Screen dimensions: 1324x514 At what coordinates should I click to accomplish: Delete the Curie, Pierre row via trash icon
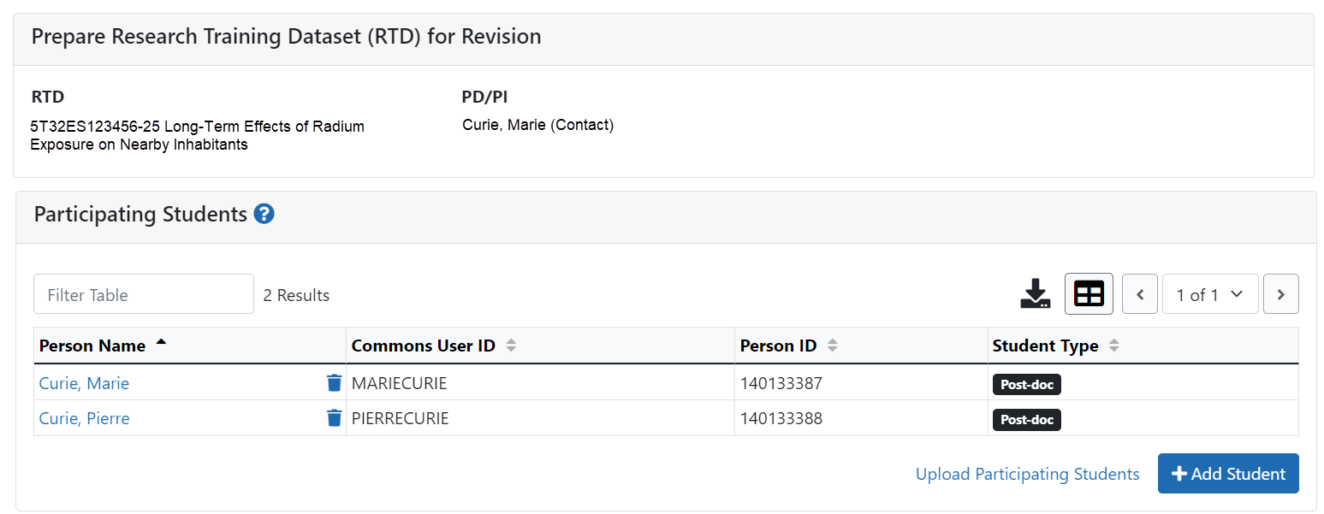click(x=334, y=418)
